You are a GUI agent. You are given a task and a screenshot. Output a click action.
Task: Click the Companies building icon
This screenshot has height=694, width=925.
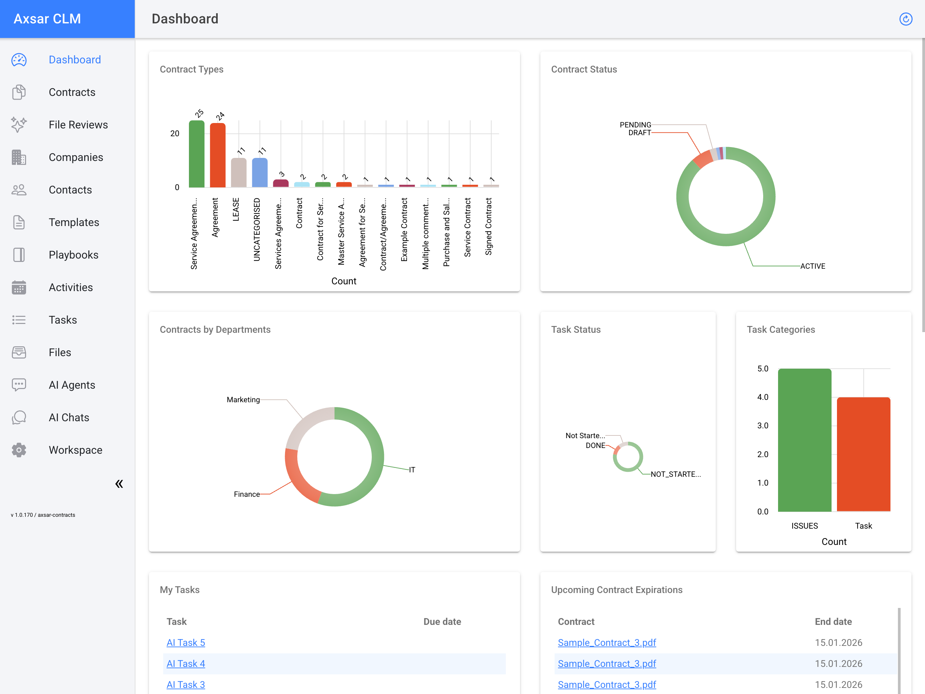pos(19,157)
